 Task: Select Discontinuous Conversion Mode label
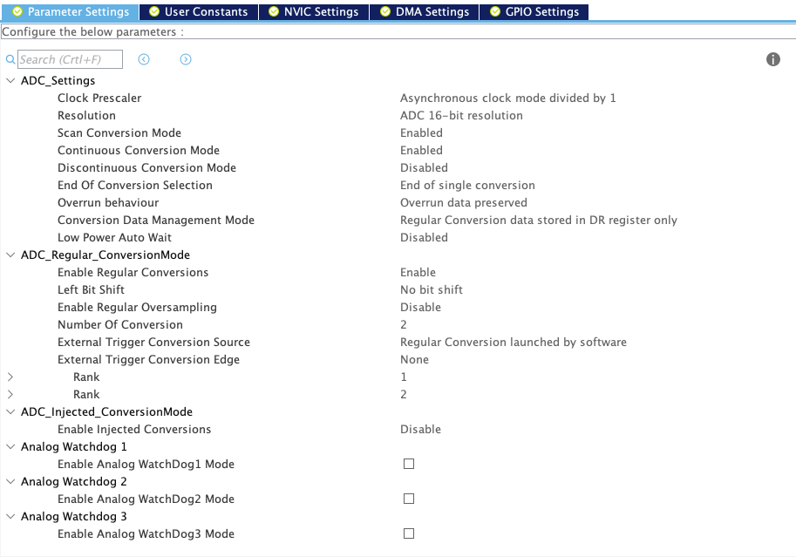pos(146,167)
